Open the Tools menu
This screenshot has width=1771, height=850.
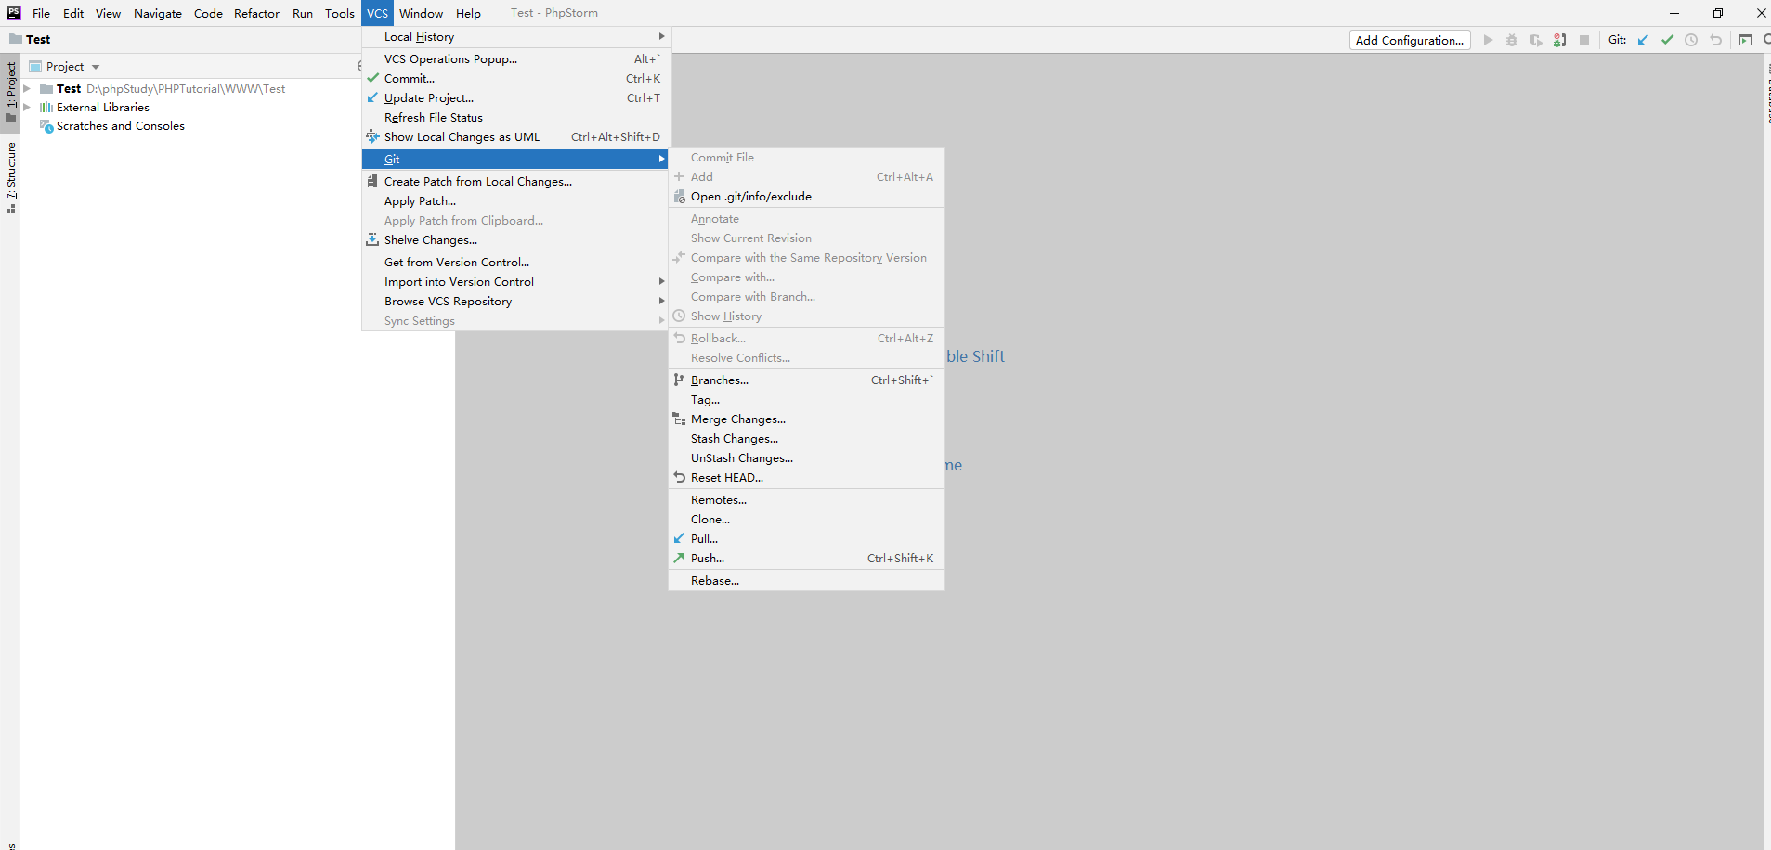(x=340, y=13)
